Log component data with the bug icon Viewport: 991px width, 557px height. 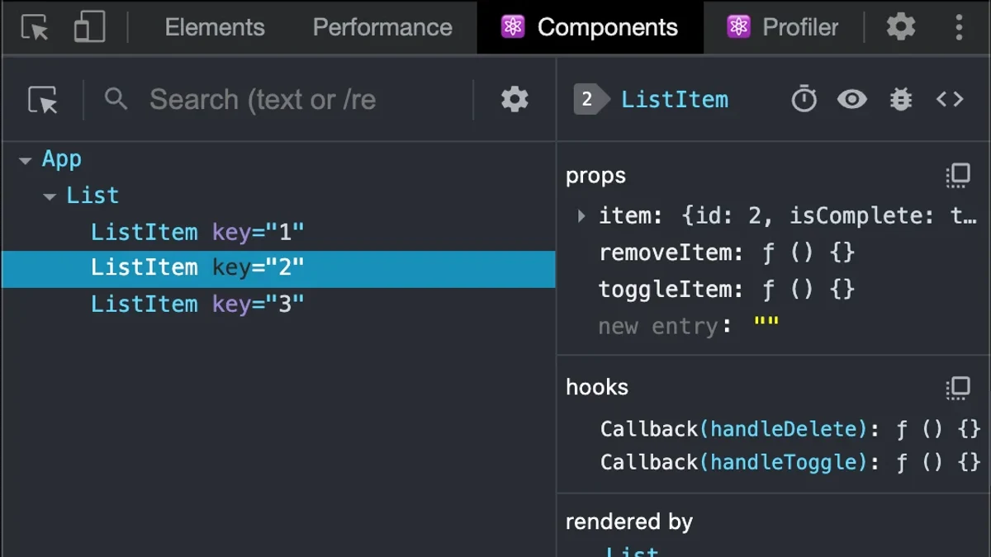[x=901, y=100]
